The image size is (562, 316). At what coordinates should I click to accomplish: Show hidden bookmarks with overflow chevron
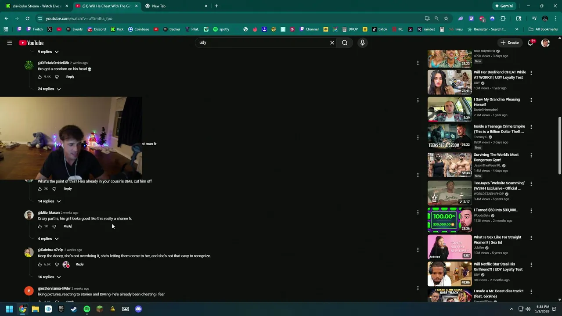tap(516, 29)
